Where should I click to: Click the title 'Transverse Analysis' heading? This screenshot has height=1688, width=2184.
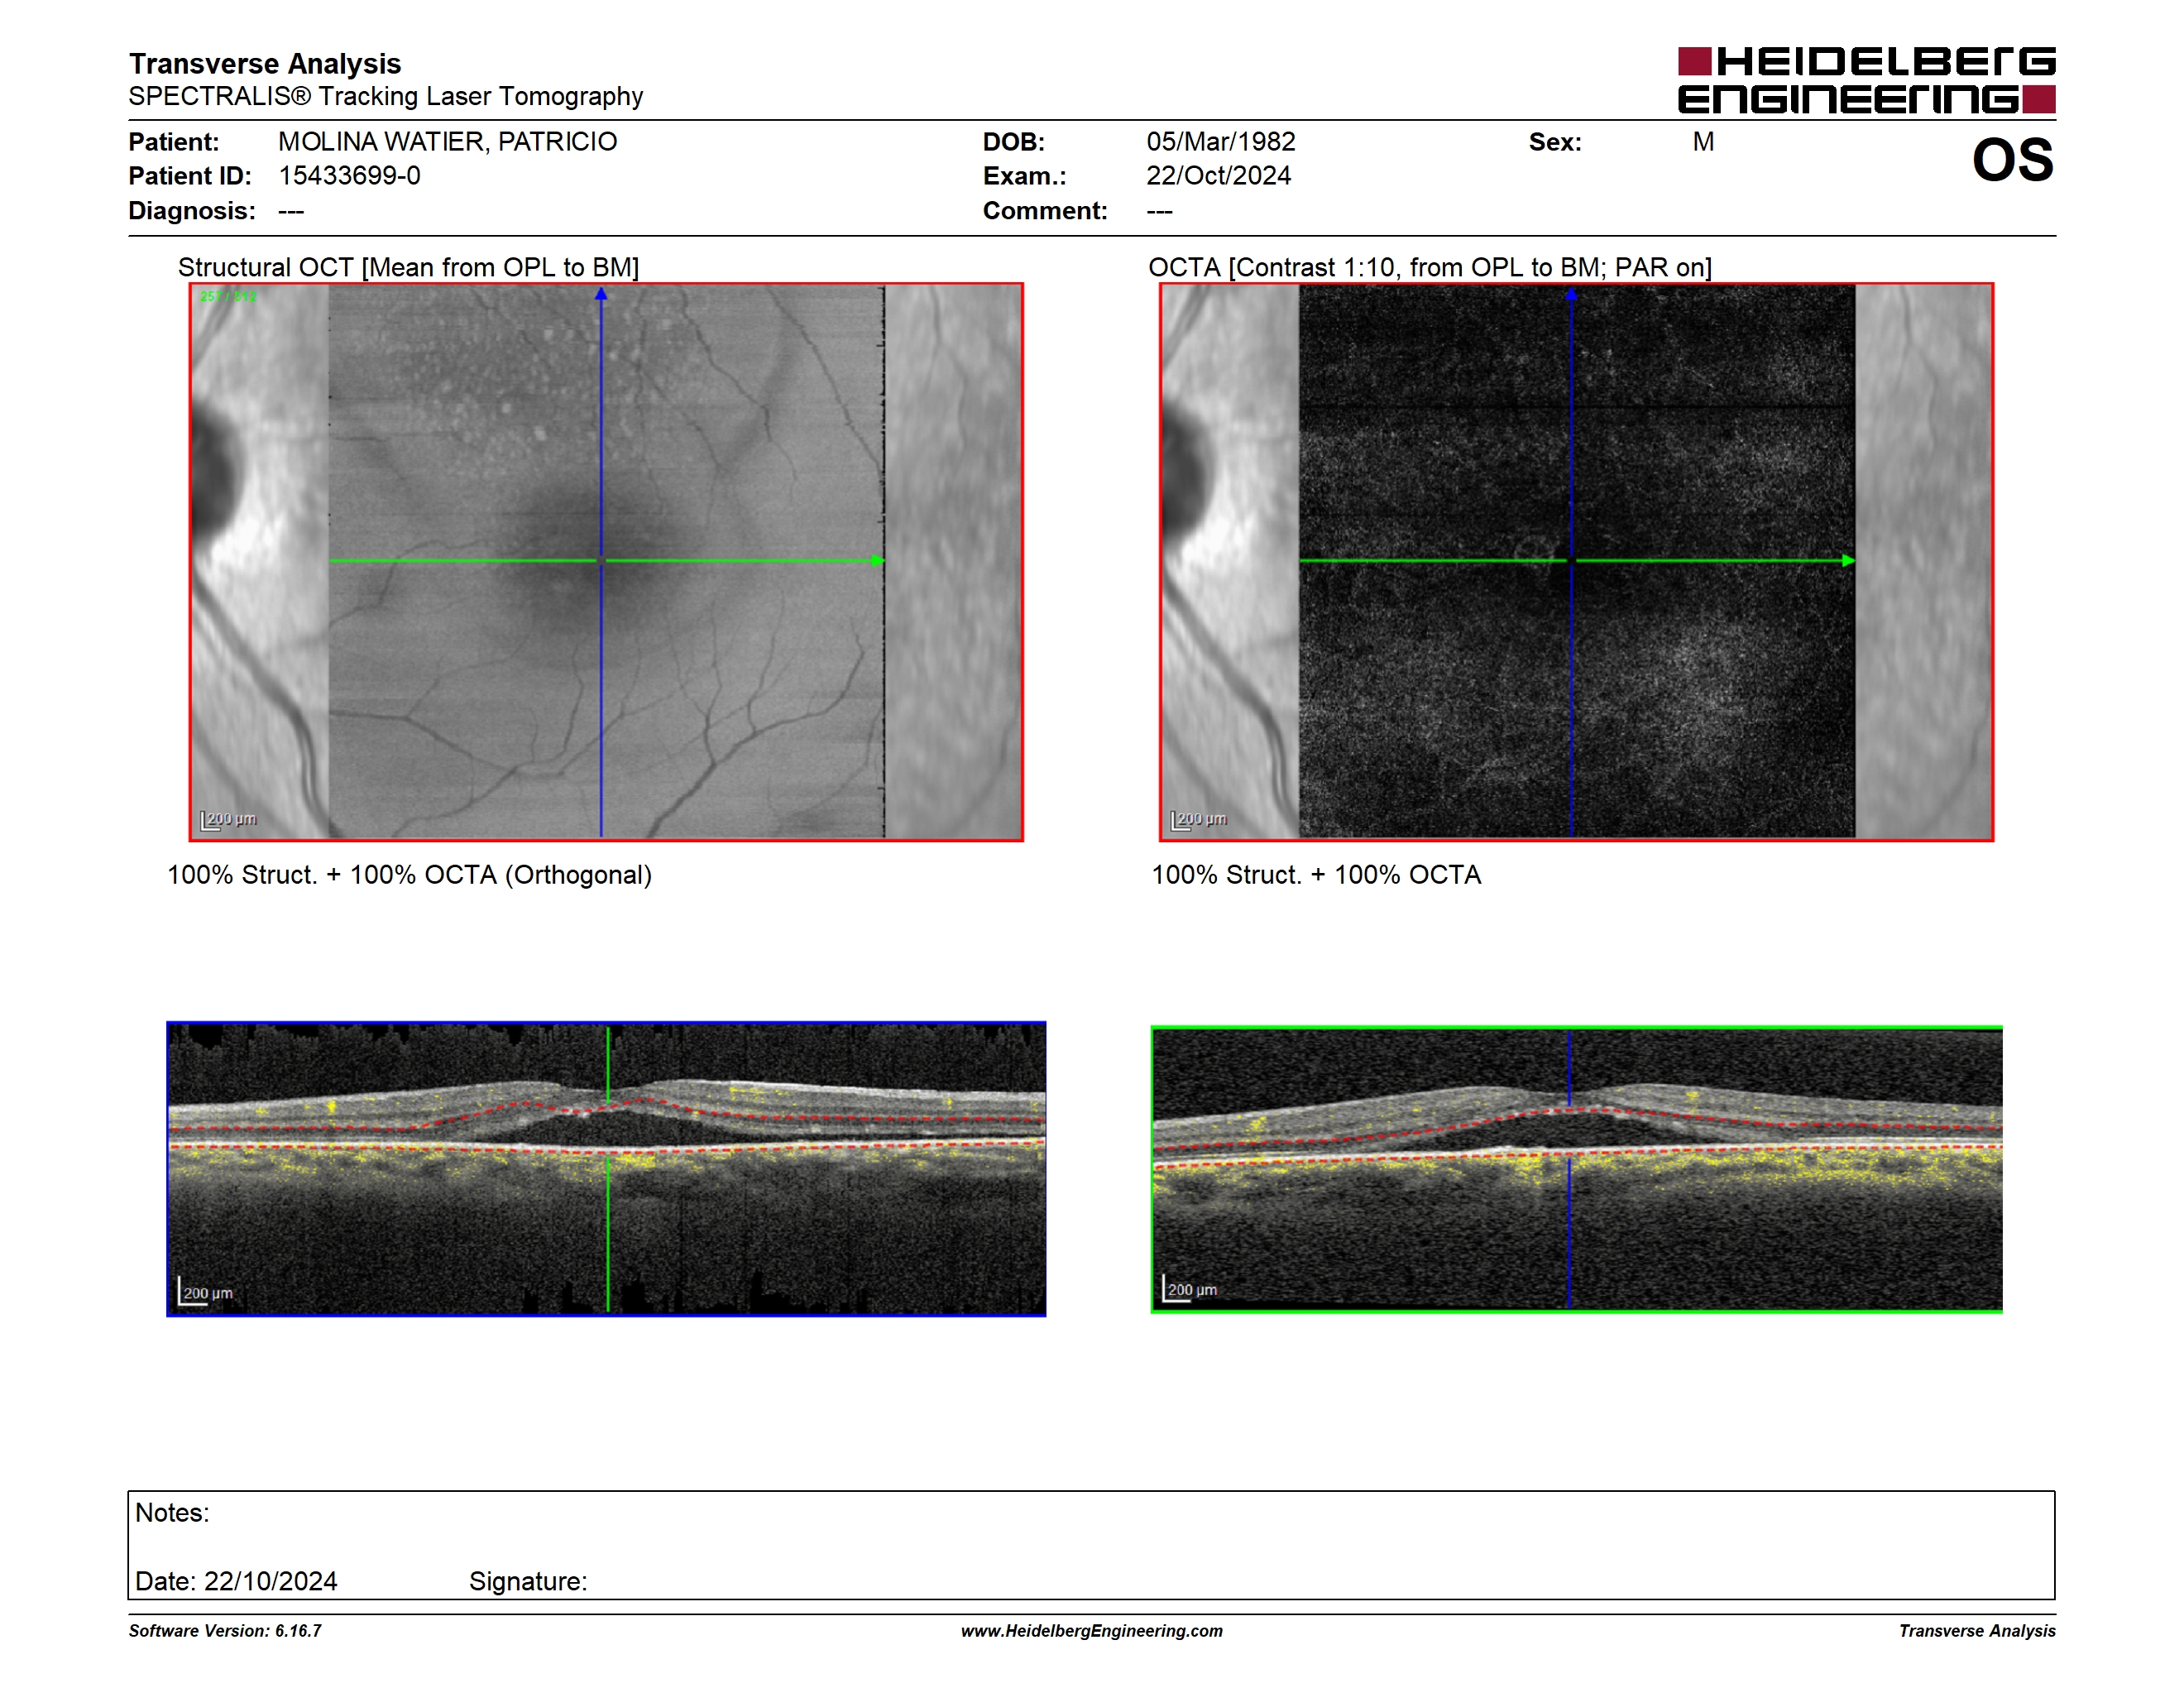(x=265, y=63)
